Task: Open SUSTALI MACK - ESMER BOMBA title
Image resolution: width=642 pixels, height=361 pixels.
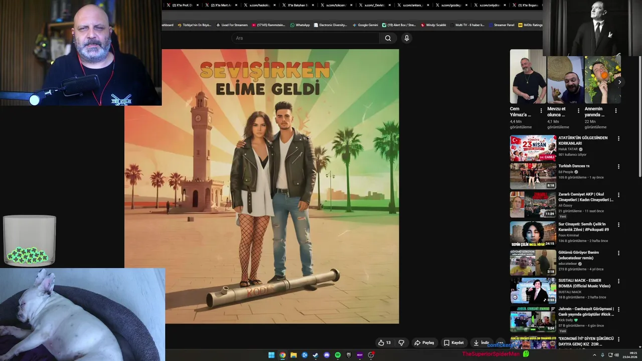Action: (x=584, y=283)
